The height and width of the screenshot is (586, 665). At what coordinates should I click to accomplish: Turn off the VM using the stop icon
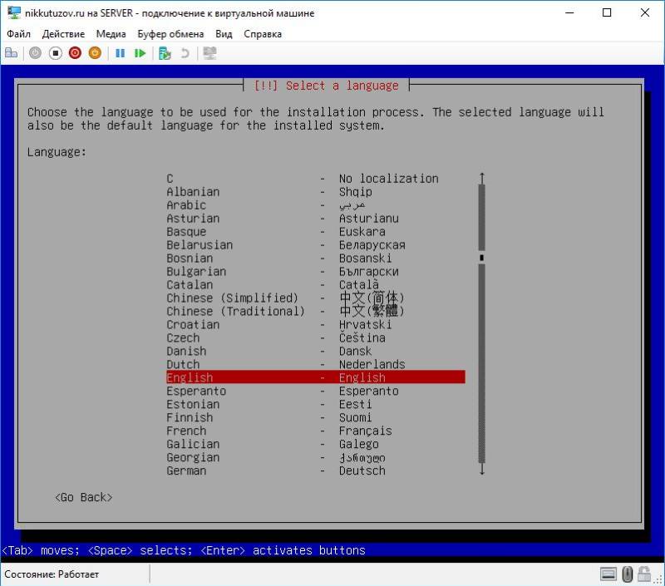click(57, 52)
